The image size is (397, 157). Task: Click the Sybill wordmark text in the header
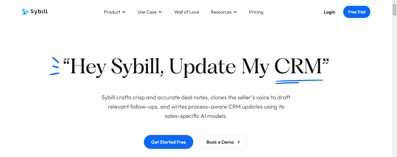pyautogui.click(x=39, y=12)
